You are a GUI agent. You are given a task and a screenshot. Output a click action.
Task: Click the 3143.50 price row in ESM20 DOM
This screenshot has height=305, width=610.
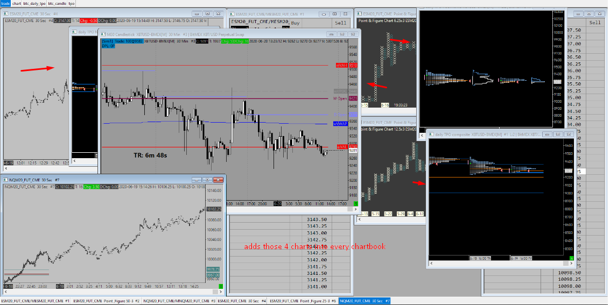pos(316,219)
